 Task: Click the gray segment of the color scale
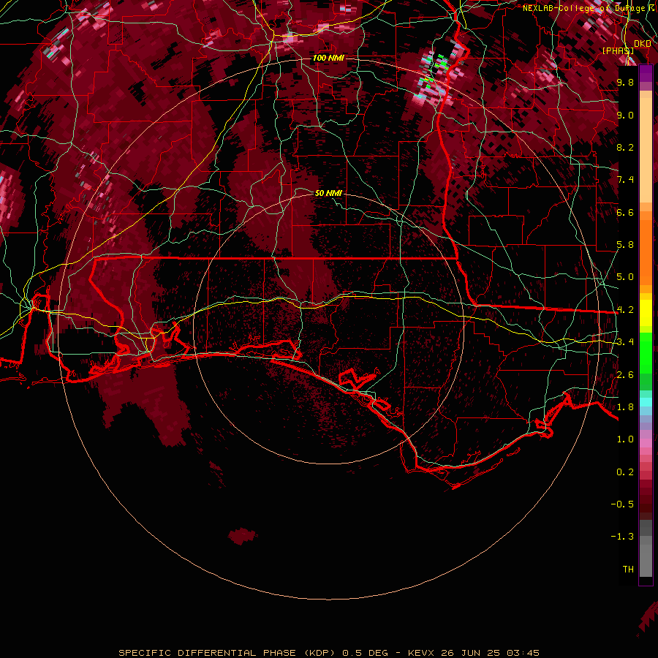(x=646, y=548)
